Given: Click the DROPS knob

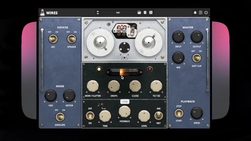Looking at the screenshot, I should pyautogui.click(x=114, y=86).
